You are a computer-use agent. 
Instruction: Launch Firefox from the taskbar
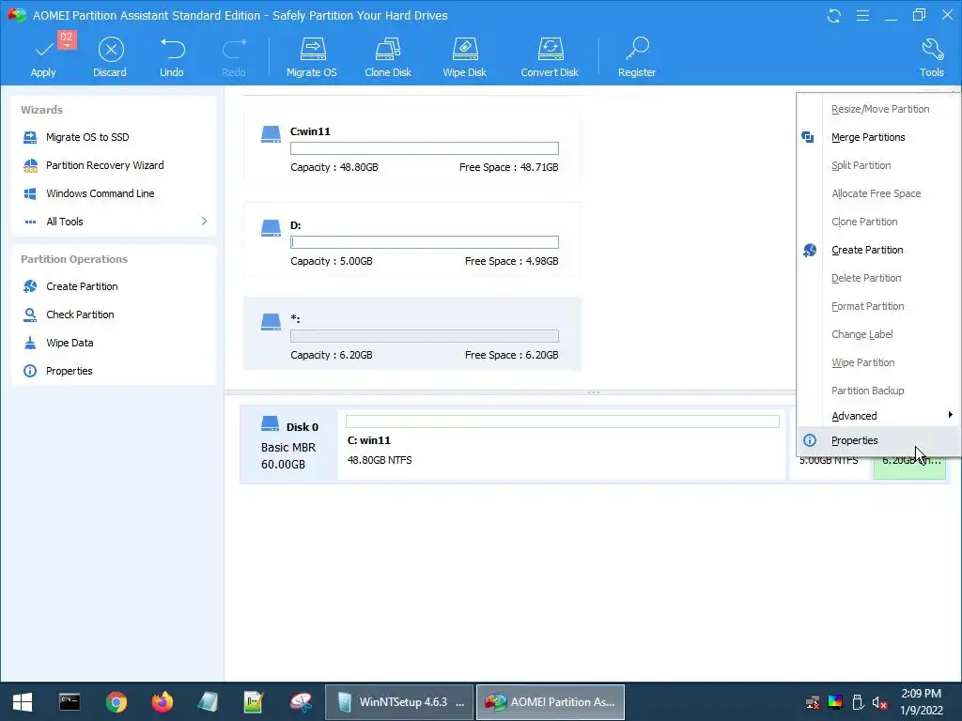tap(163, 702)
